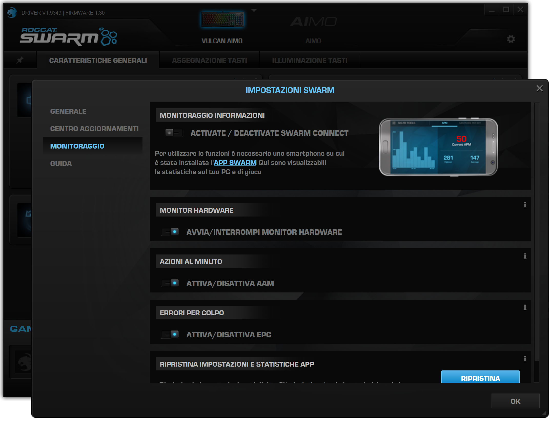Toggle Activate / Deactivate Swarm Connect switch
Screen dimensions: 552x422
[x=174, y=133]
